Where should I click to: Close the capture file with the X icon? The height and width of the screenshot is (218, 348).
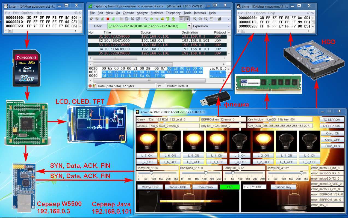tap(132, 19)
